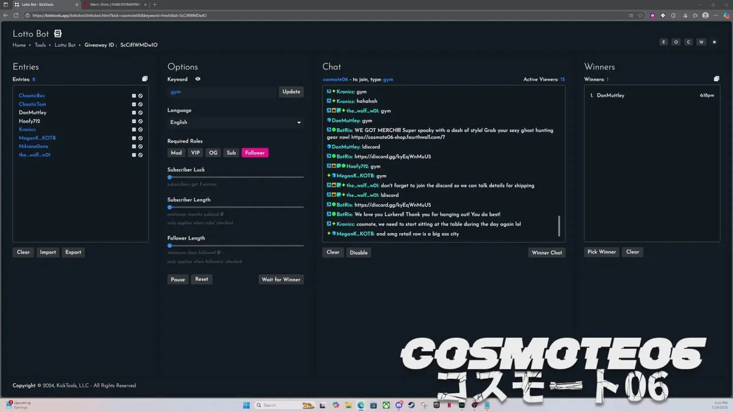Click the Pick Winner button

tap(602, 252)
